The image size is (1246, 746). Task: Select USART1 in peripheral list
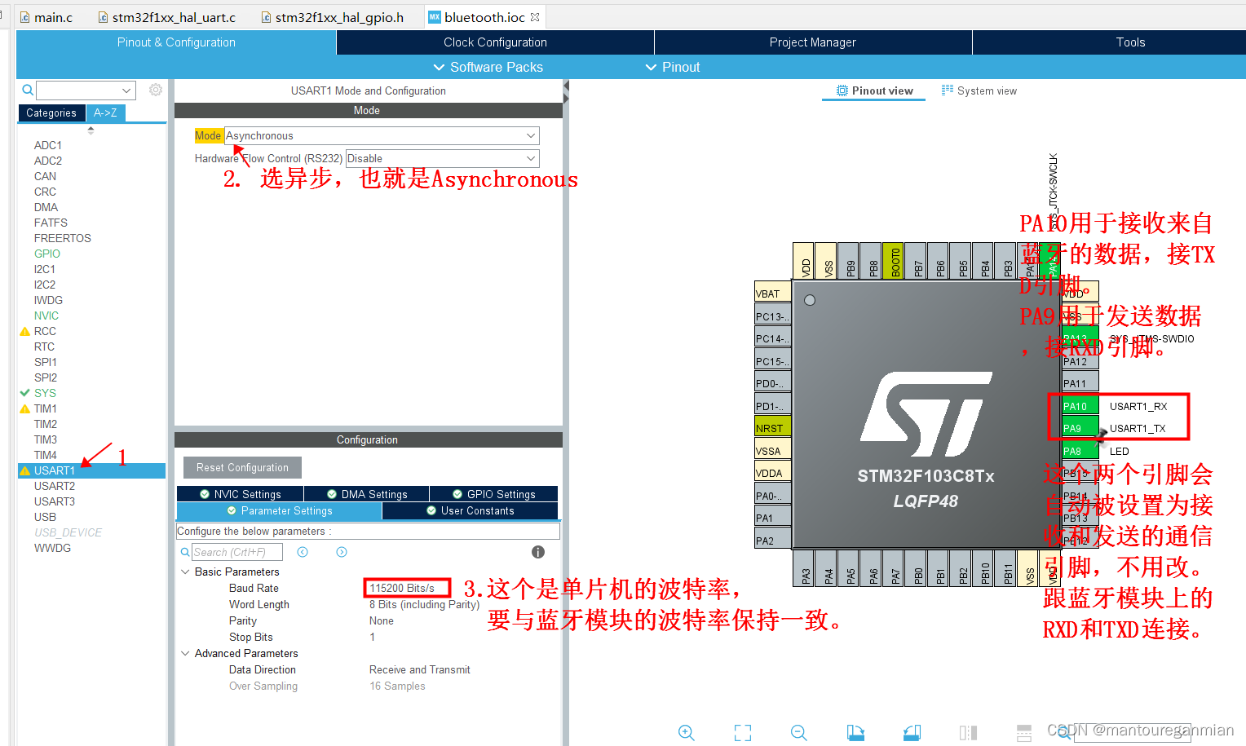pyautogui.click(x=91, y=470)
